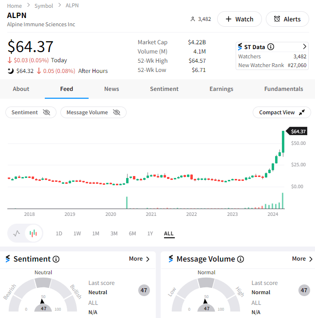Click the latest tall green candlestick
This screenshot has height=318, width=315.
pos(283,142)
